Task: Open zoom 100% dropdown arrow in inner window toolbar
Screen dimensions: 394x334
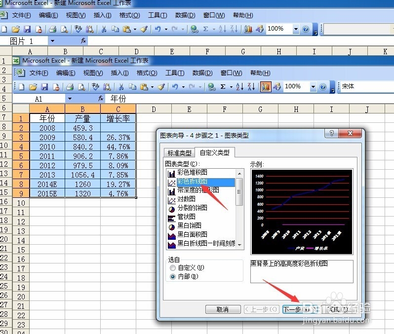Action: 313,87
